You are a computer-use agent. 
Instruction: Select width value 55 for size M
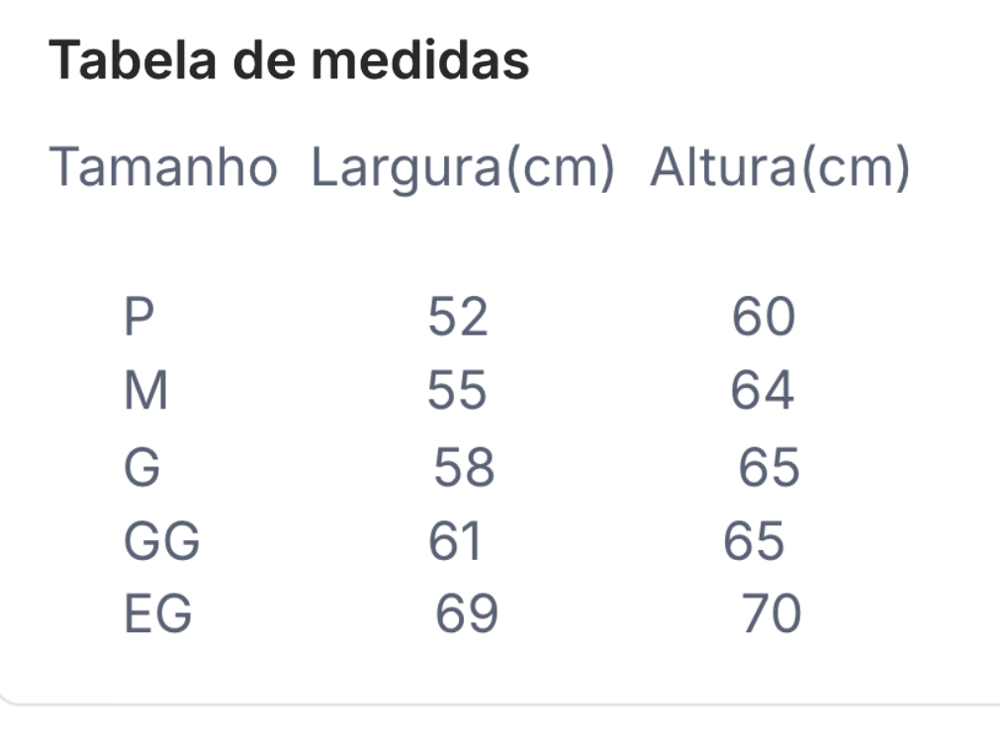pyautogui.click(x=457, y=390)
